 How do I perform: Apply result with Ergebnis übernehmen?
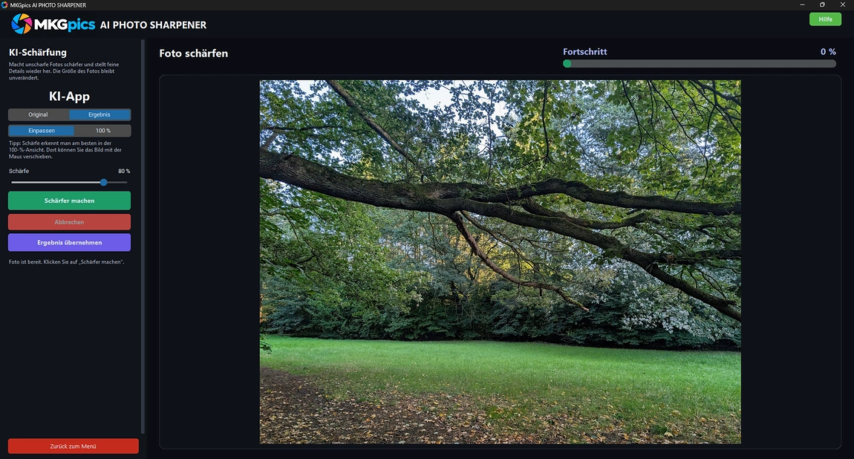[x=69, y=242]
